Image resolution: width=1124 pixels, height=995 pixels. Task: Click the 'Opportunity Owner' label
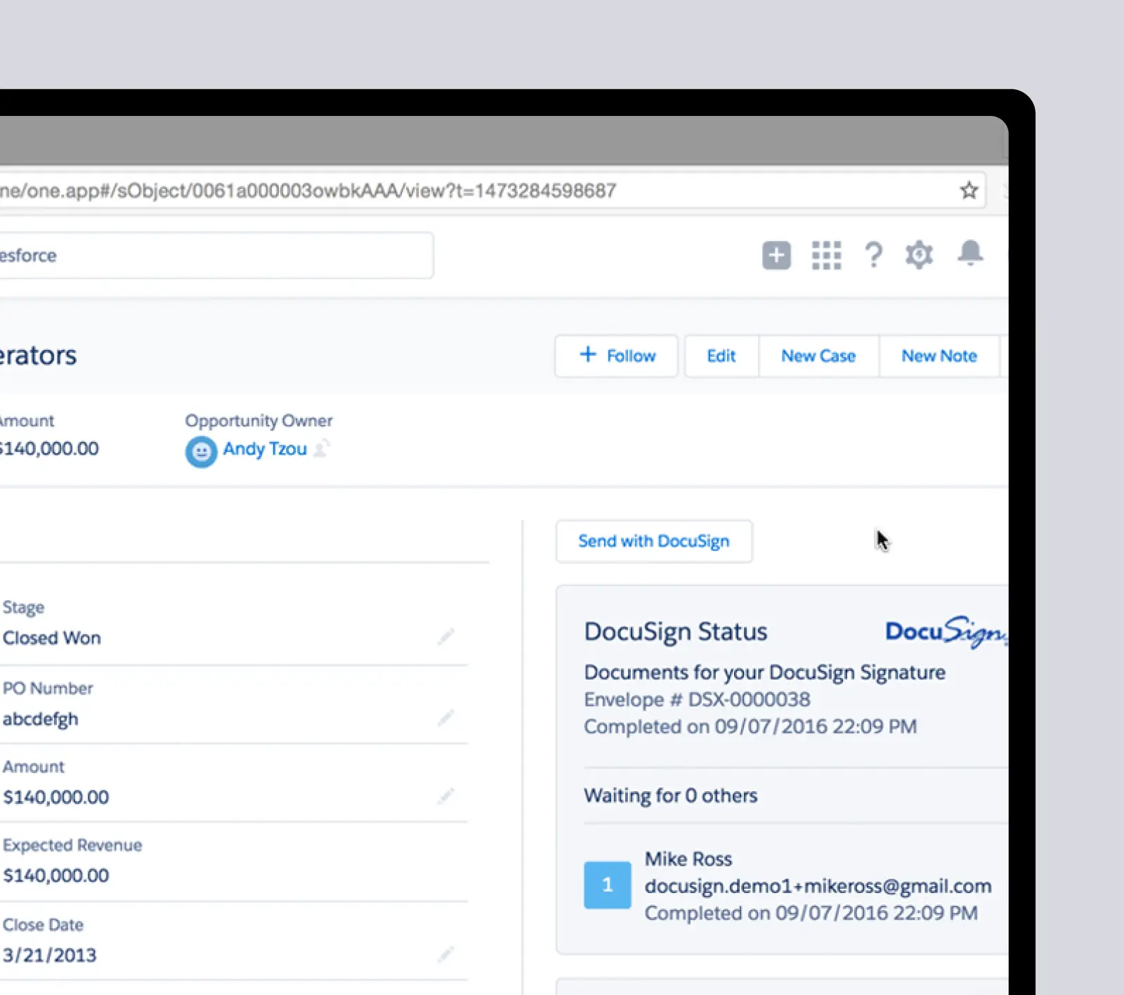point(259,421)
